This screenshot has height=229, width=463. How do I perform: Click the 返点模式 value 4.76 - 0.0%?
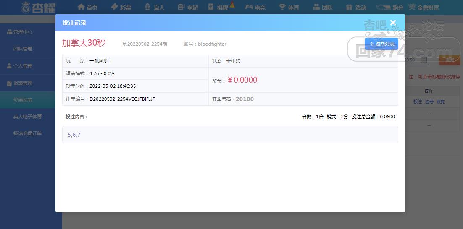(102, 73)
